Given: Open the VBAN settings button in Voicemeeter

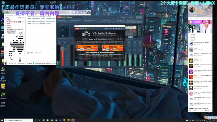Looking at the screenshot, I should [124, 17].
